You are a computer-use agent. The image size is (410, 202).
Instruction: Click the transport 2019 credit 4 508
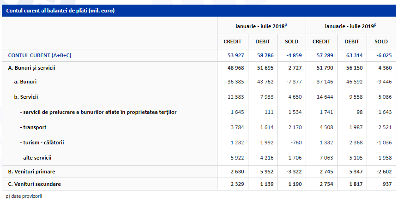click(x=326, y=128)
